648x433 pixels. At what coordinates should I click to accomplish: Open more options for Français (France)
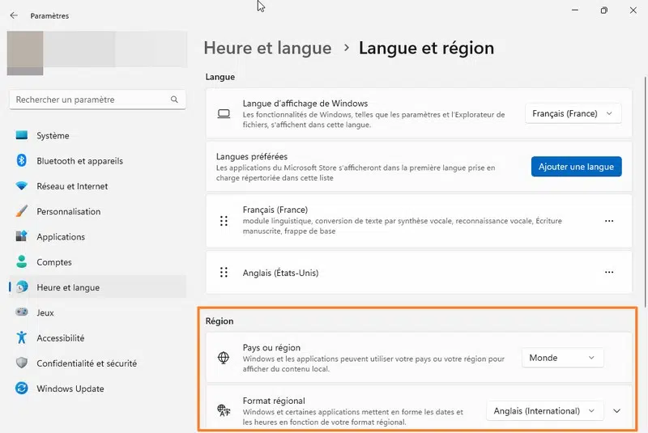click(609, 221)
